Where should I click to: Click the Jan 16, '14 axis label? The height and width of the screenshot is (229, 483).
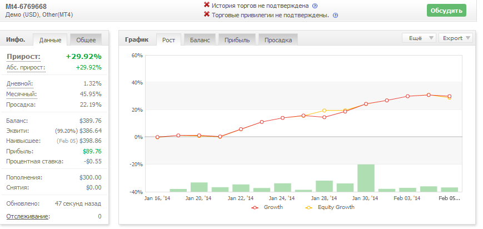(x=157, y=198)
